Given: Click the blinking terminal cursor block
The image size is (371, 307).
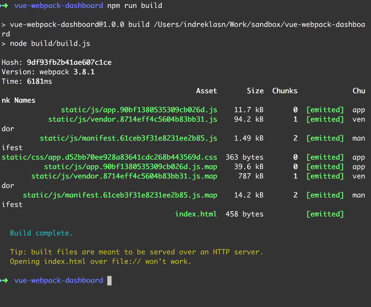Looking at the screenshot, I should coord(109,280).
